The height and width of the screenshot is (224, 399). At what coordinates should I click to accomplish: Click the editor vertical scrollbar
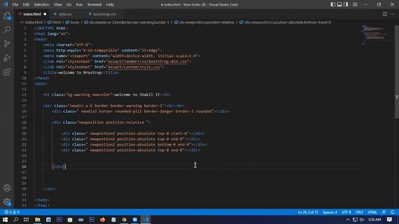397,72
